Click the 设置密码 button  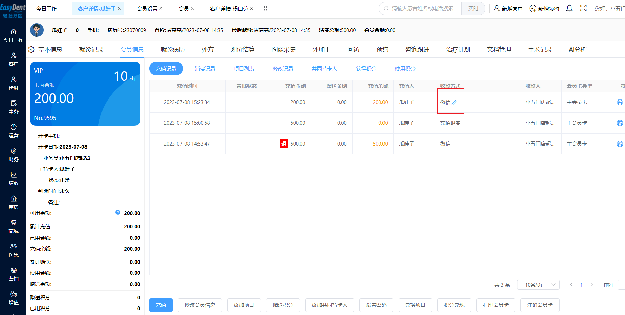point(376,305)
